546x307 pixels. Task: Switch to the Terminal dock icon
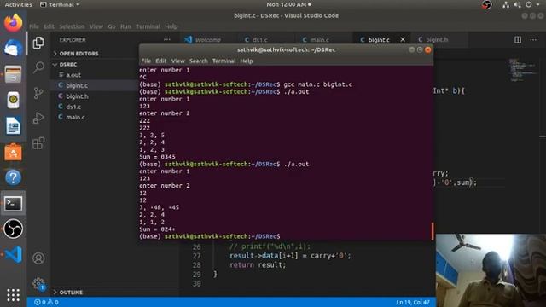[x=14, y=203]
